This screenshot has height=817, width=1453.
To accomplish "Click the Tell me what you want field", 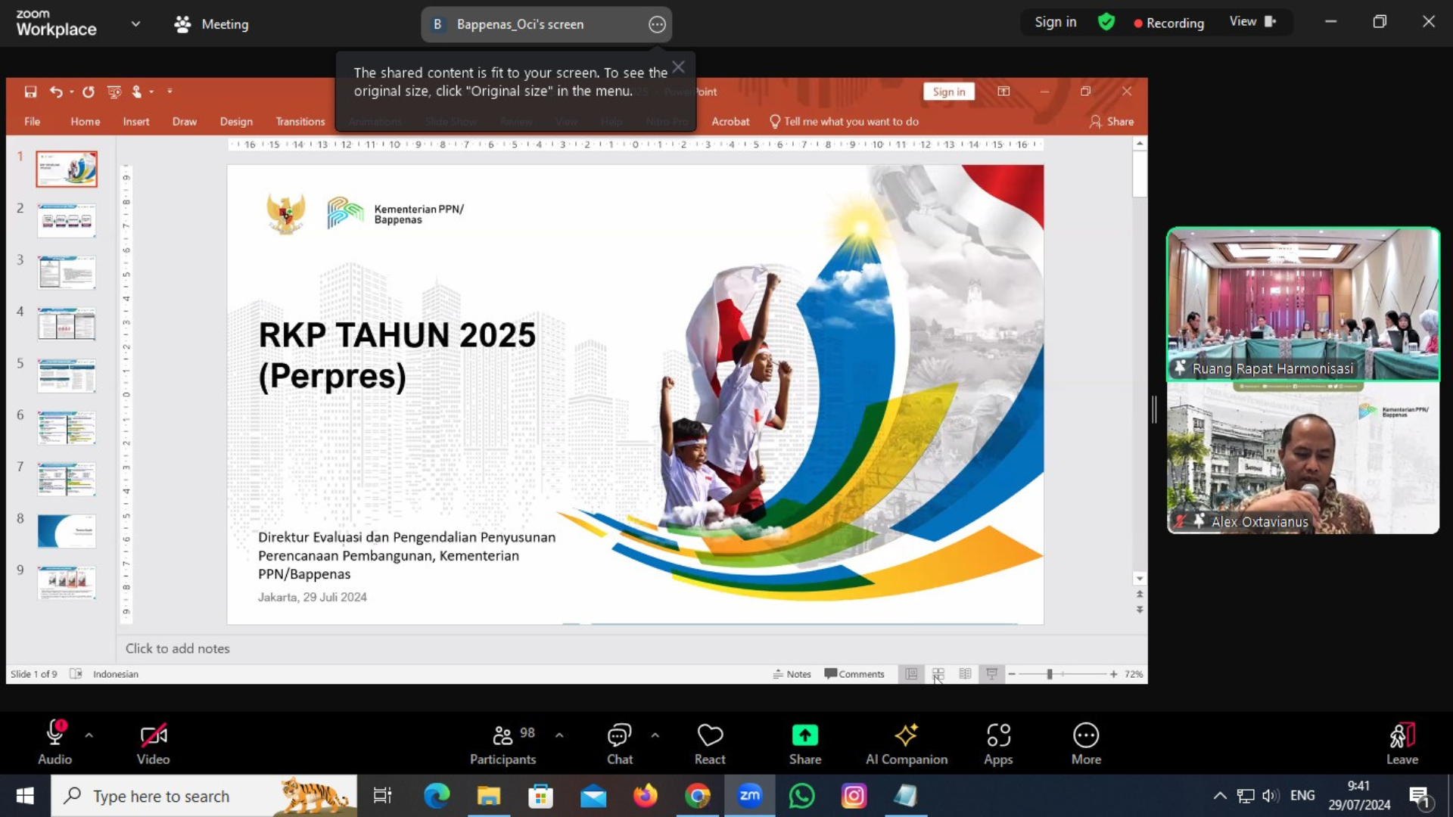I will [844, 121].
